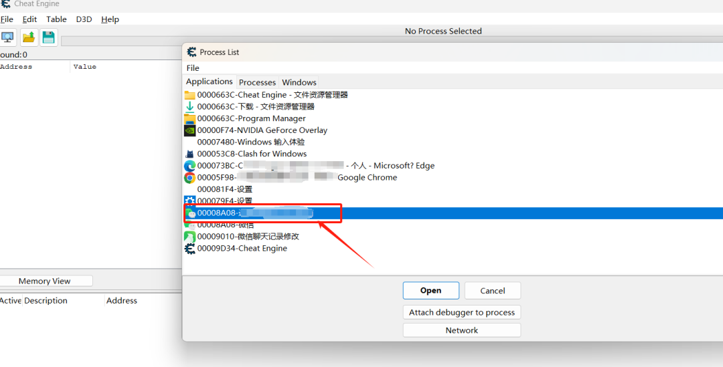This screenshot has width=723, height=367.
Task: Click the Google Chrome icon in list
Action: pos(189,177)
